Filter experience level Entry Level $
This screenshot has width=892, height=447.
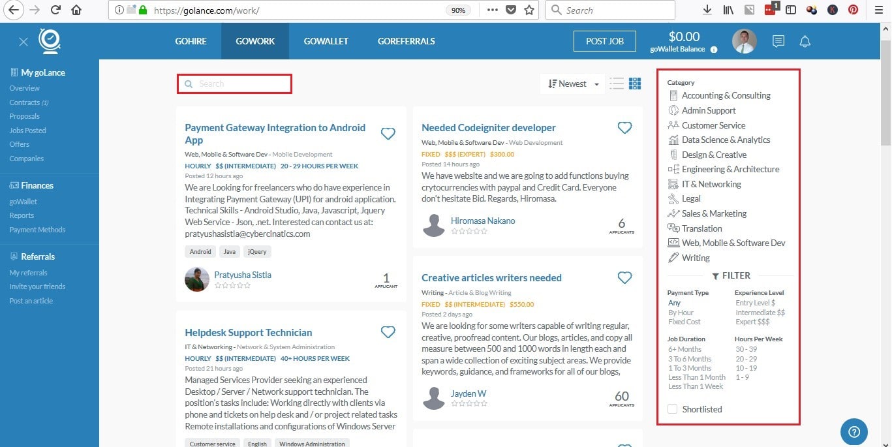[x=755, y=303]
